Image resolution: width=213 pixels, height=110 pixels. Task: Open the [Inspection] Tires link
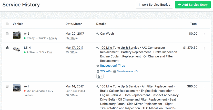point(113,66)
